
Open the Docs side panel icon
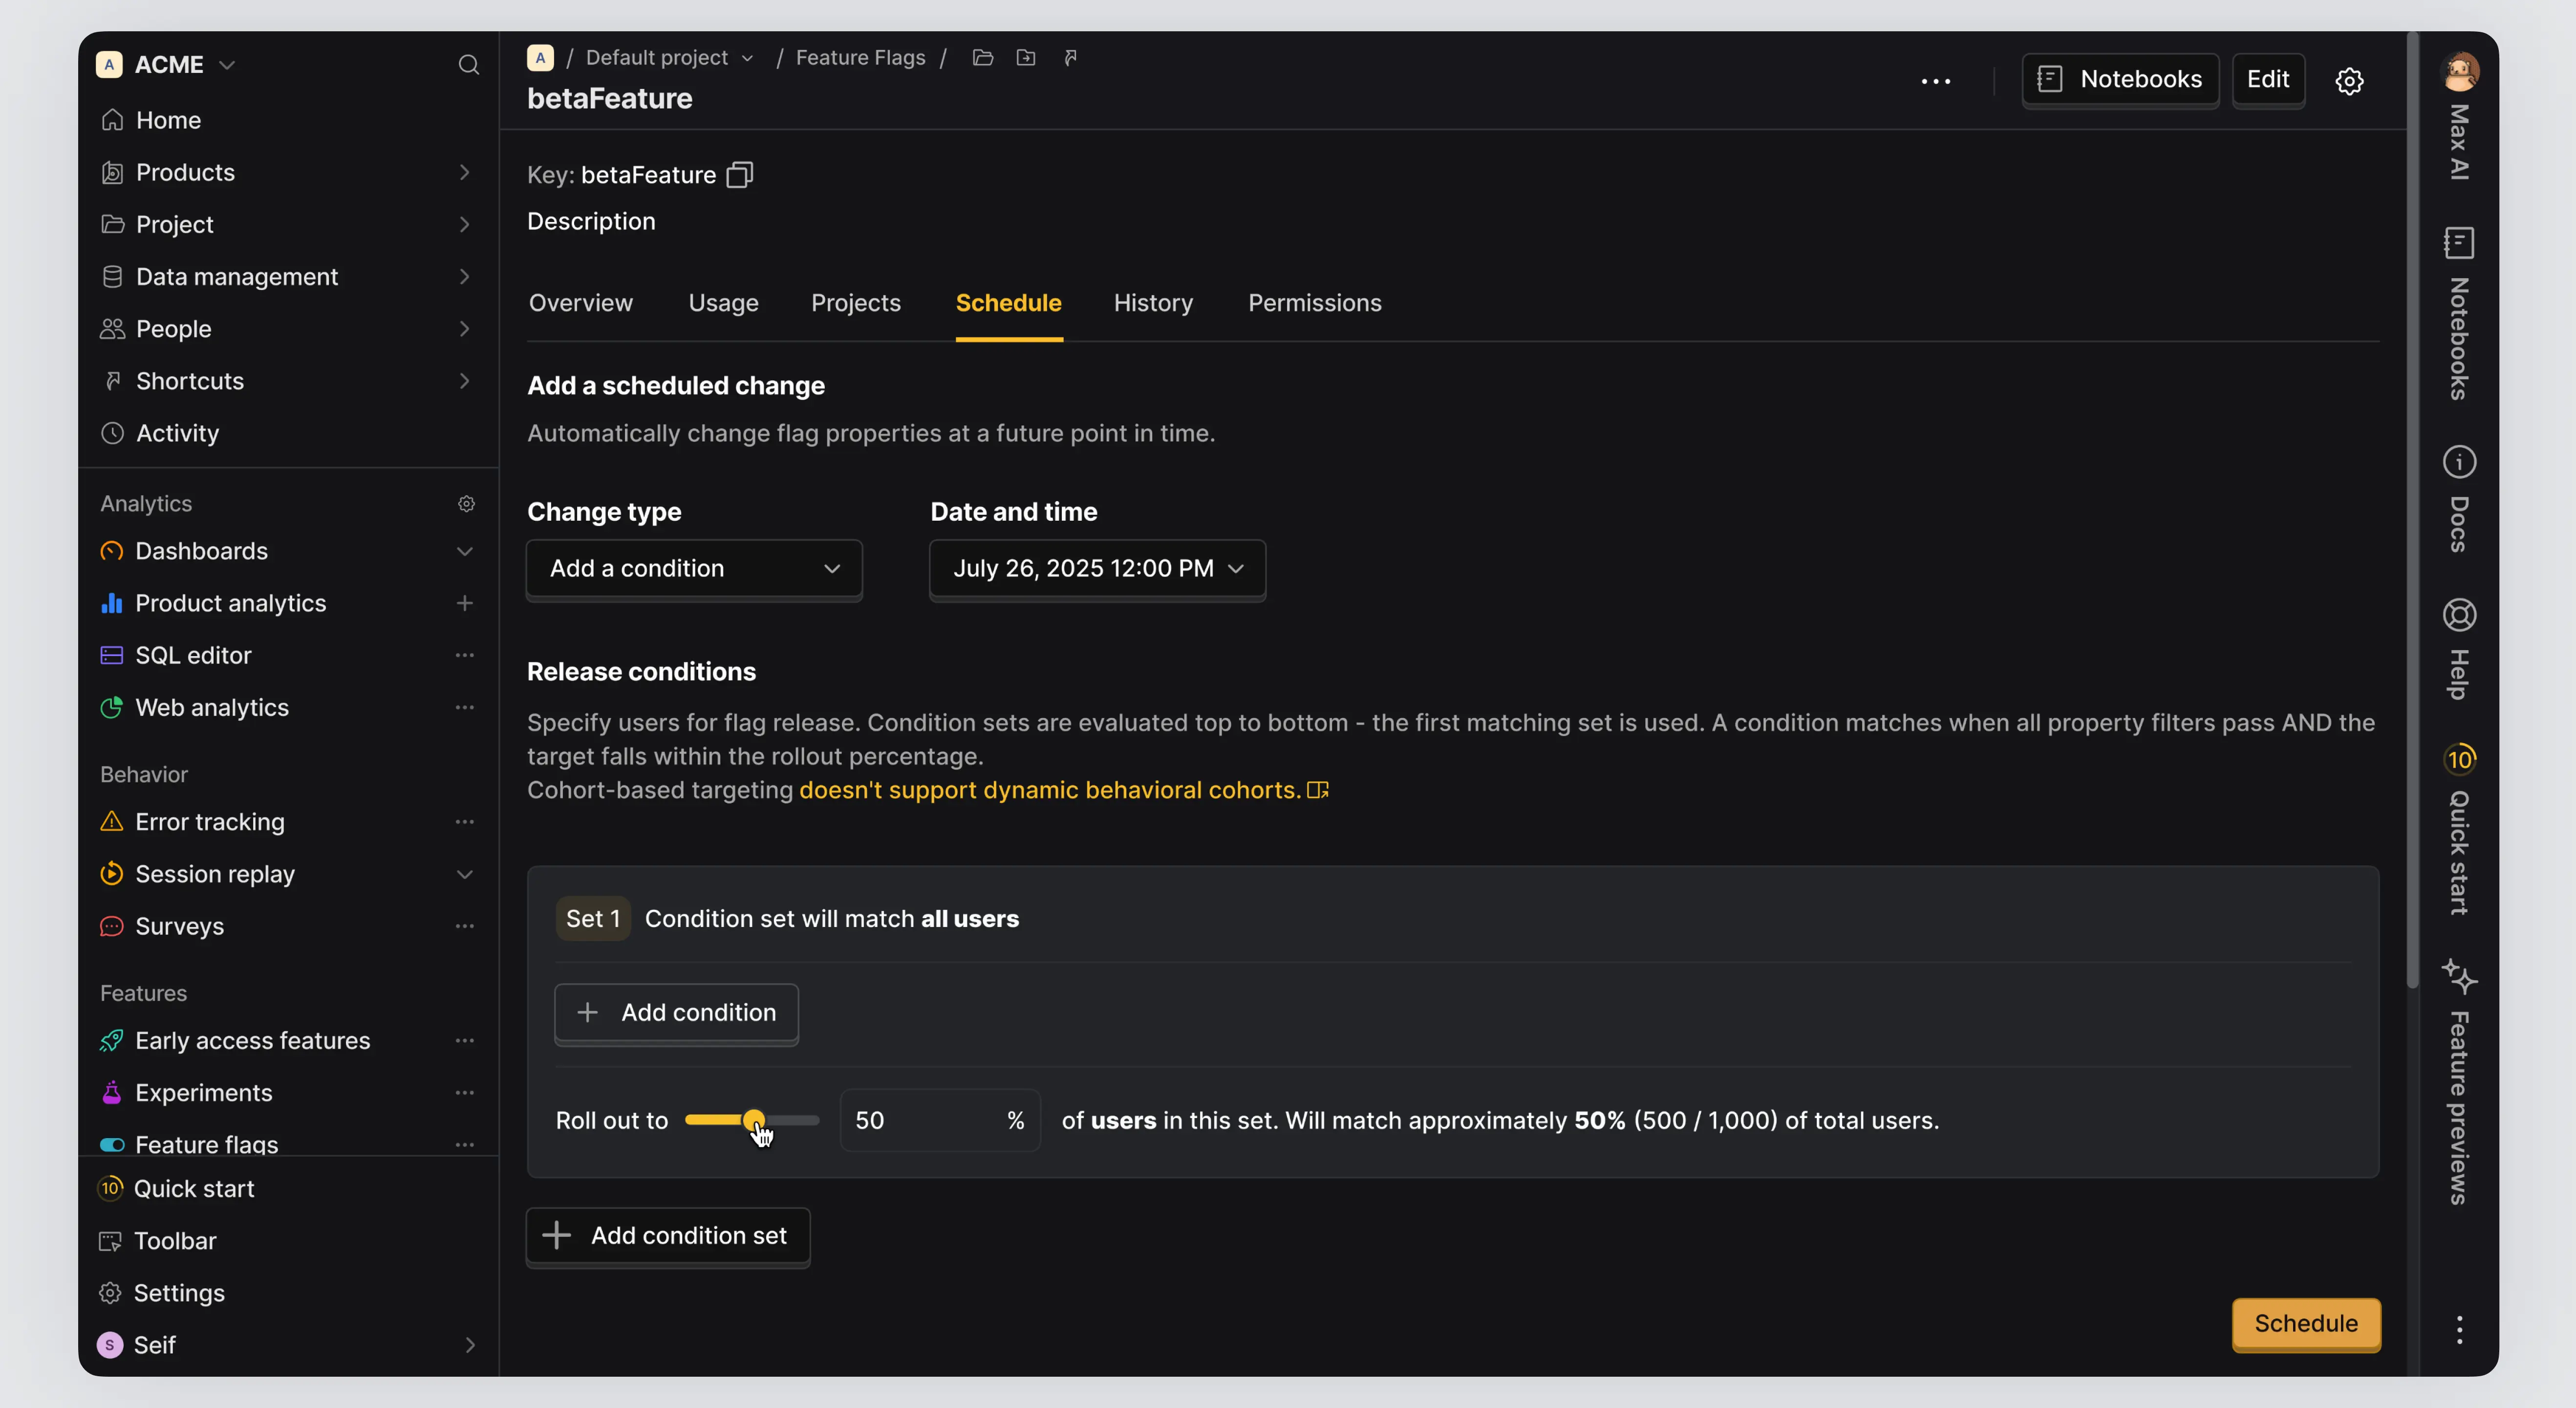pos(2459,462)
